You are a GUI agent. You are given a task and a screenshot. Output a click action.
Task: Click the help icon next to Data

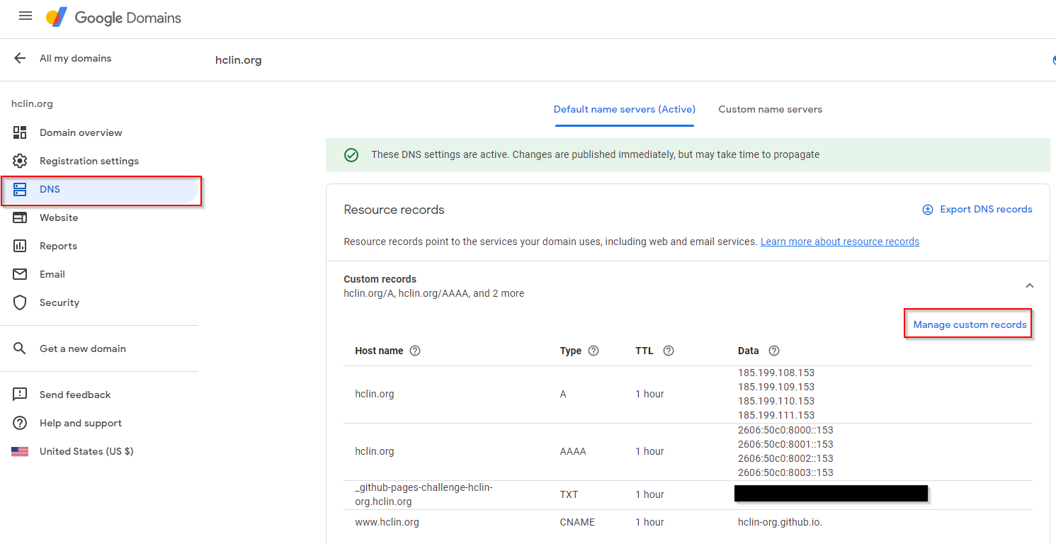(774, 351)
